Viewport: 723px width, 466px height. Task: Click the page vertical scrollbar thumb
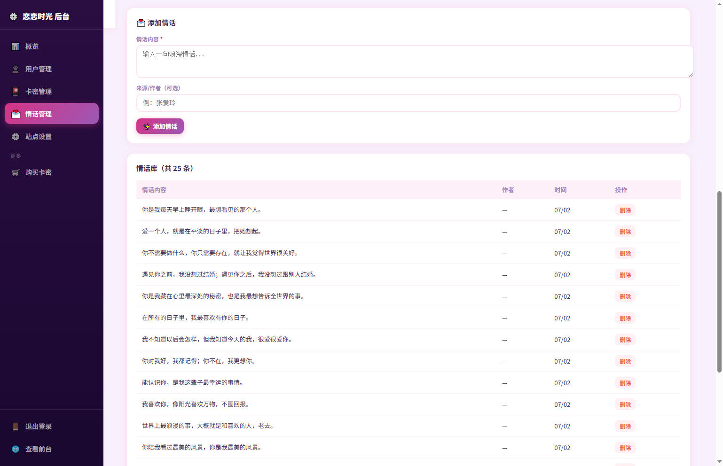(719, 282)
